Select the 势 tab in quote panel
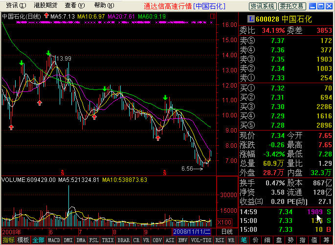The image size is (335, 245). (x=290, y=240)
